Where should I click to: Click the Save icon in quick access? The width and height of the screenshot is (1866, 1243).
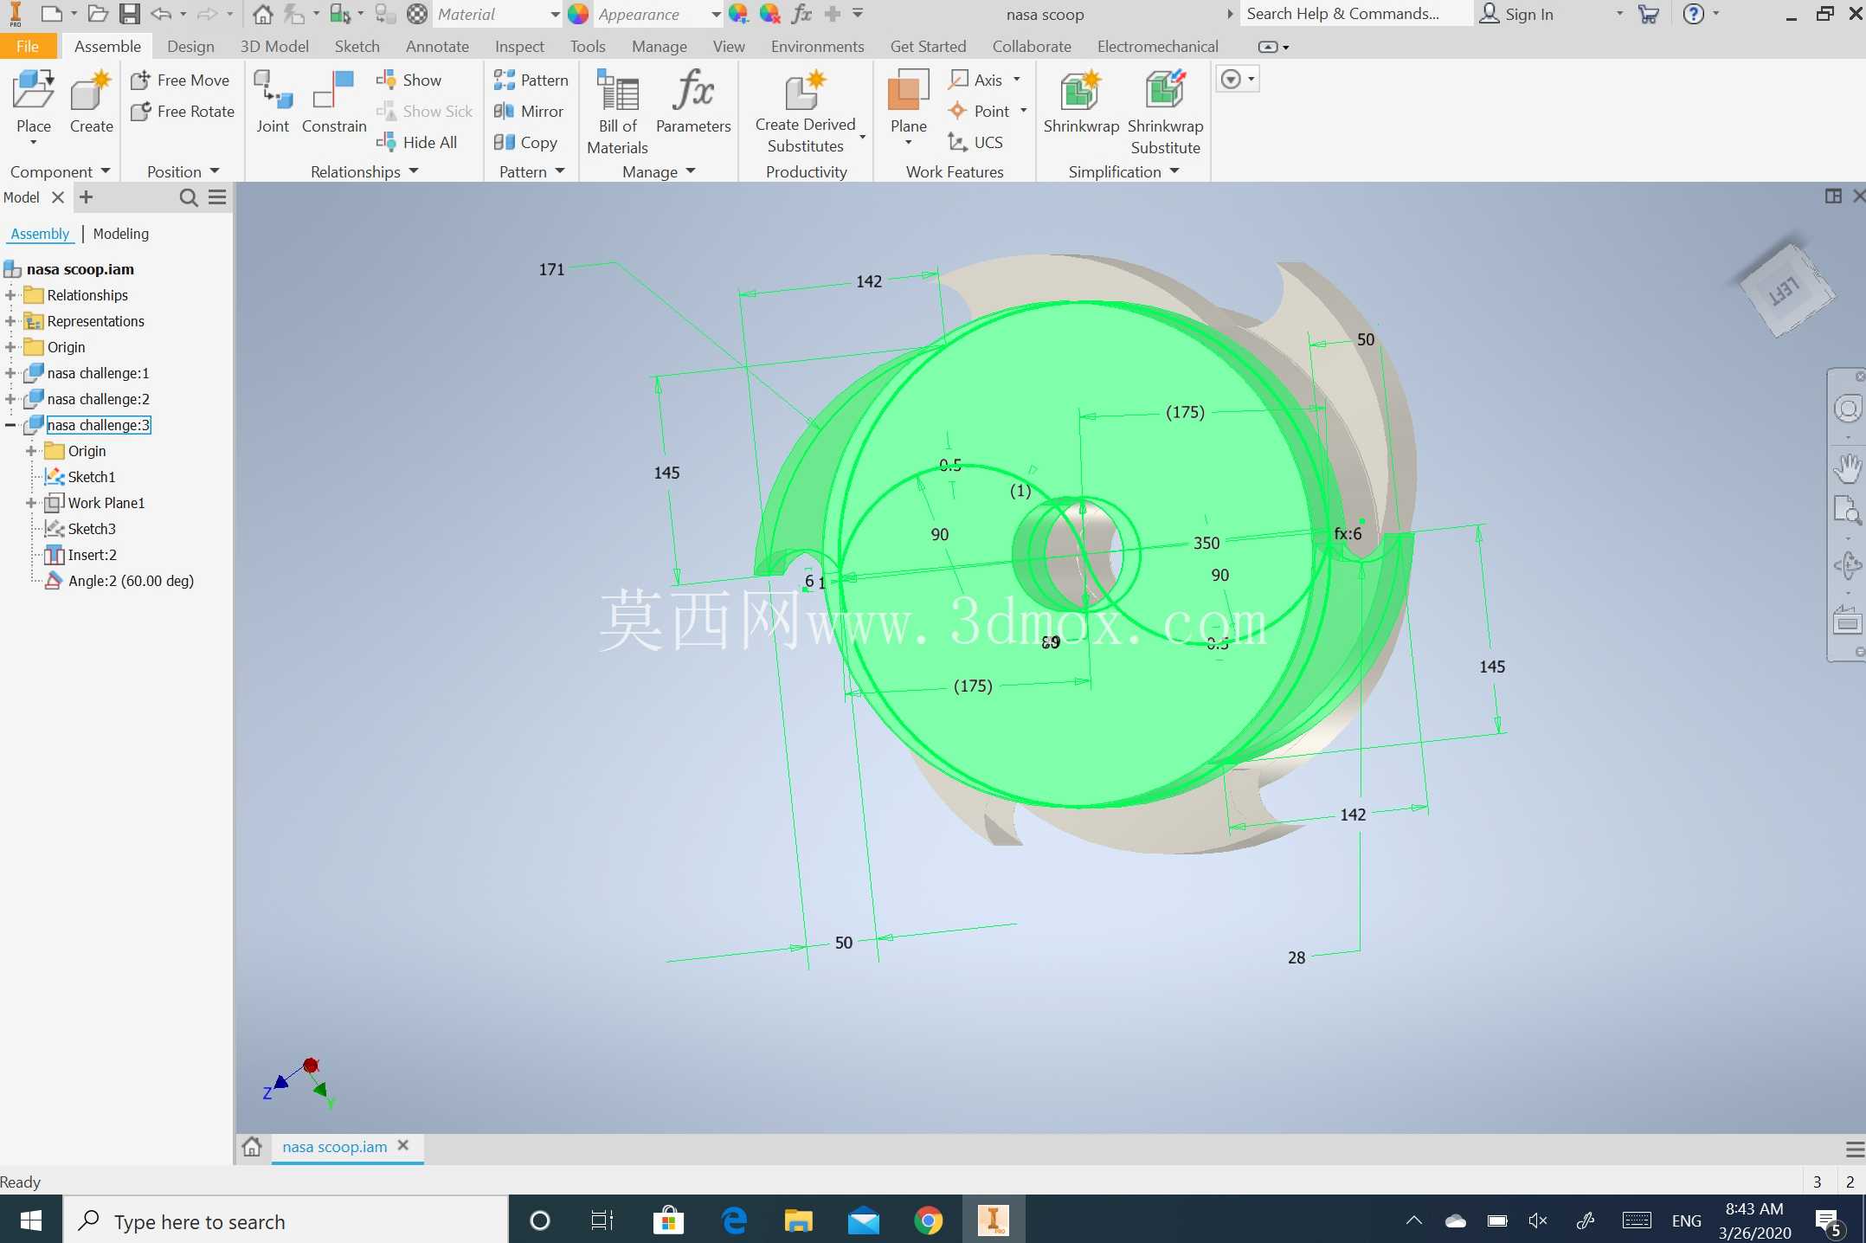point(130,14)
